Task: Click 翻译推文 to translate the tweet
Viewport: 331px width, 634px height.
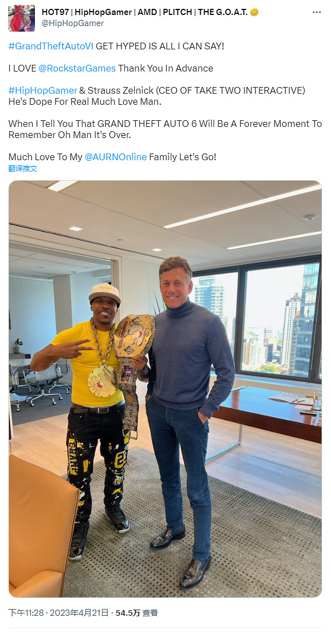Action: (23, 168)
